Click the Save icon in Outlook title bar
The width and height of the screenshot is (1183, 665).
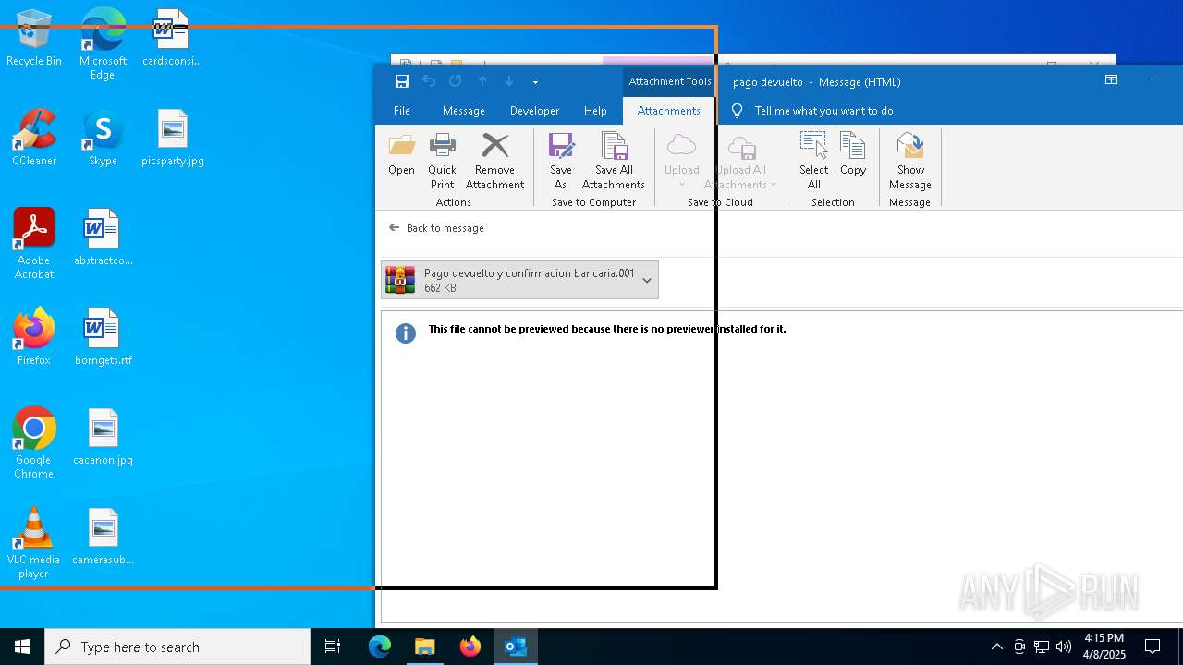(402, 81)
